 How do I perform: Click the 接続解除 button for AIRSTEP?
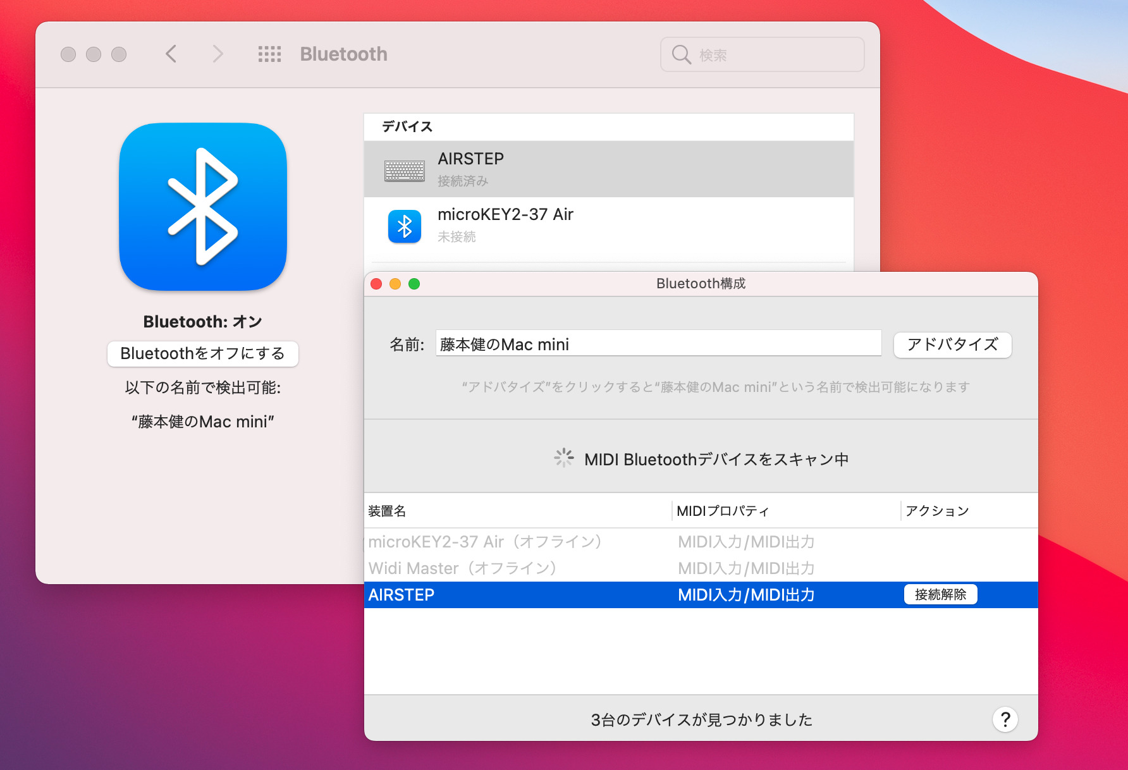click(940, 594)
